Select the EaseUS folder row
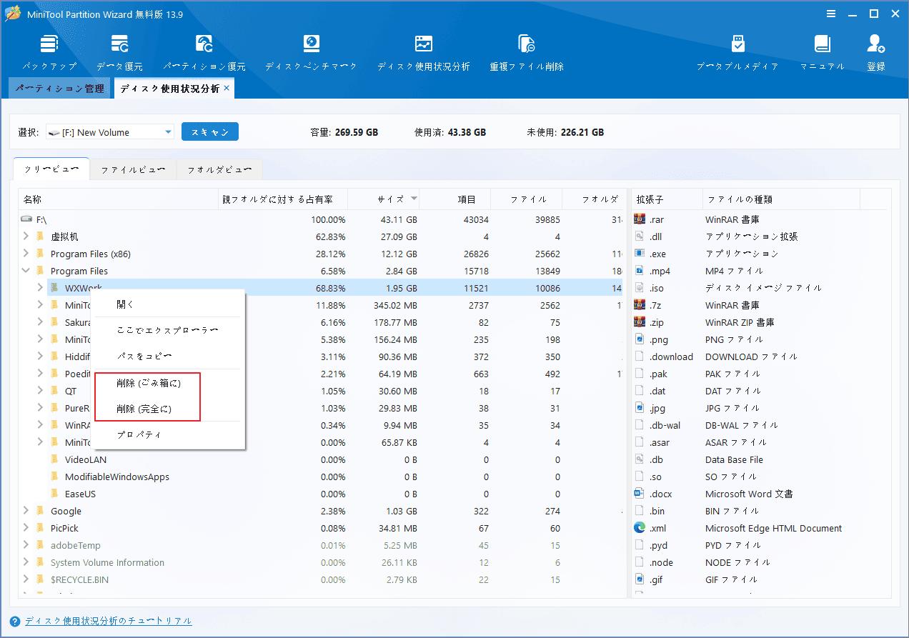This screenshot has height=638, width=909. pos(320,494)
